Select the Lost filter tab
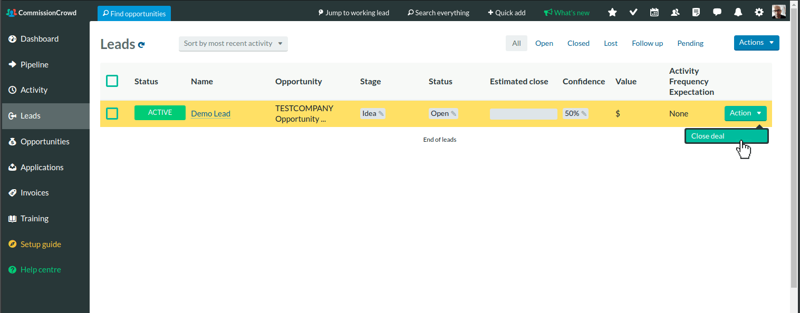 611,43
